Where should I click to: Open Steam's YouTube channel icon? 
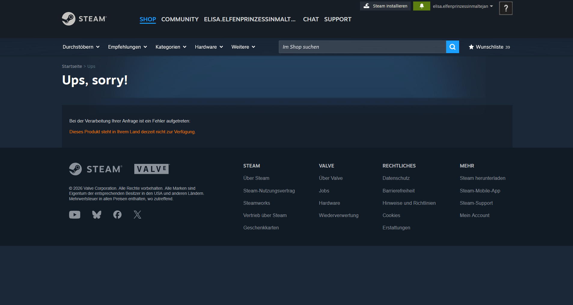point(75,215)
